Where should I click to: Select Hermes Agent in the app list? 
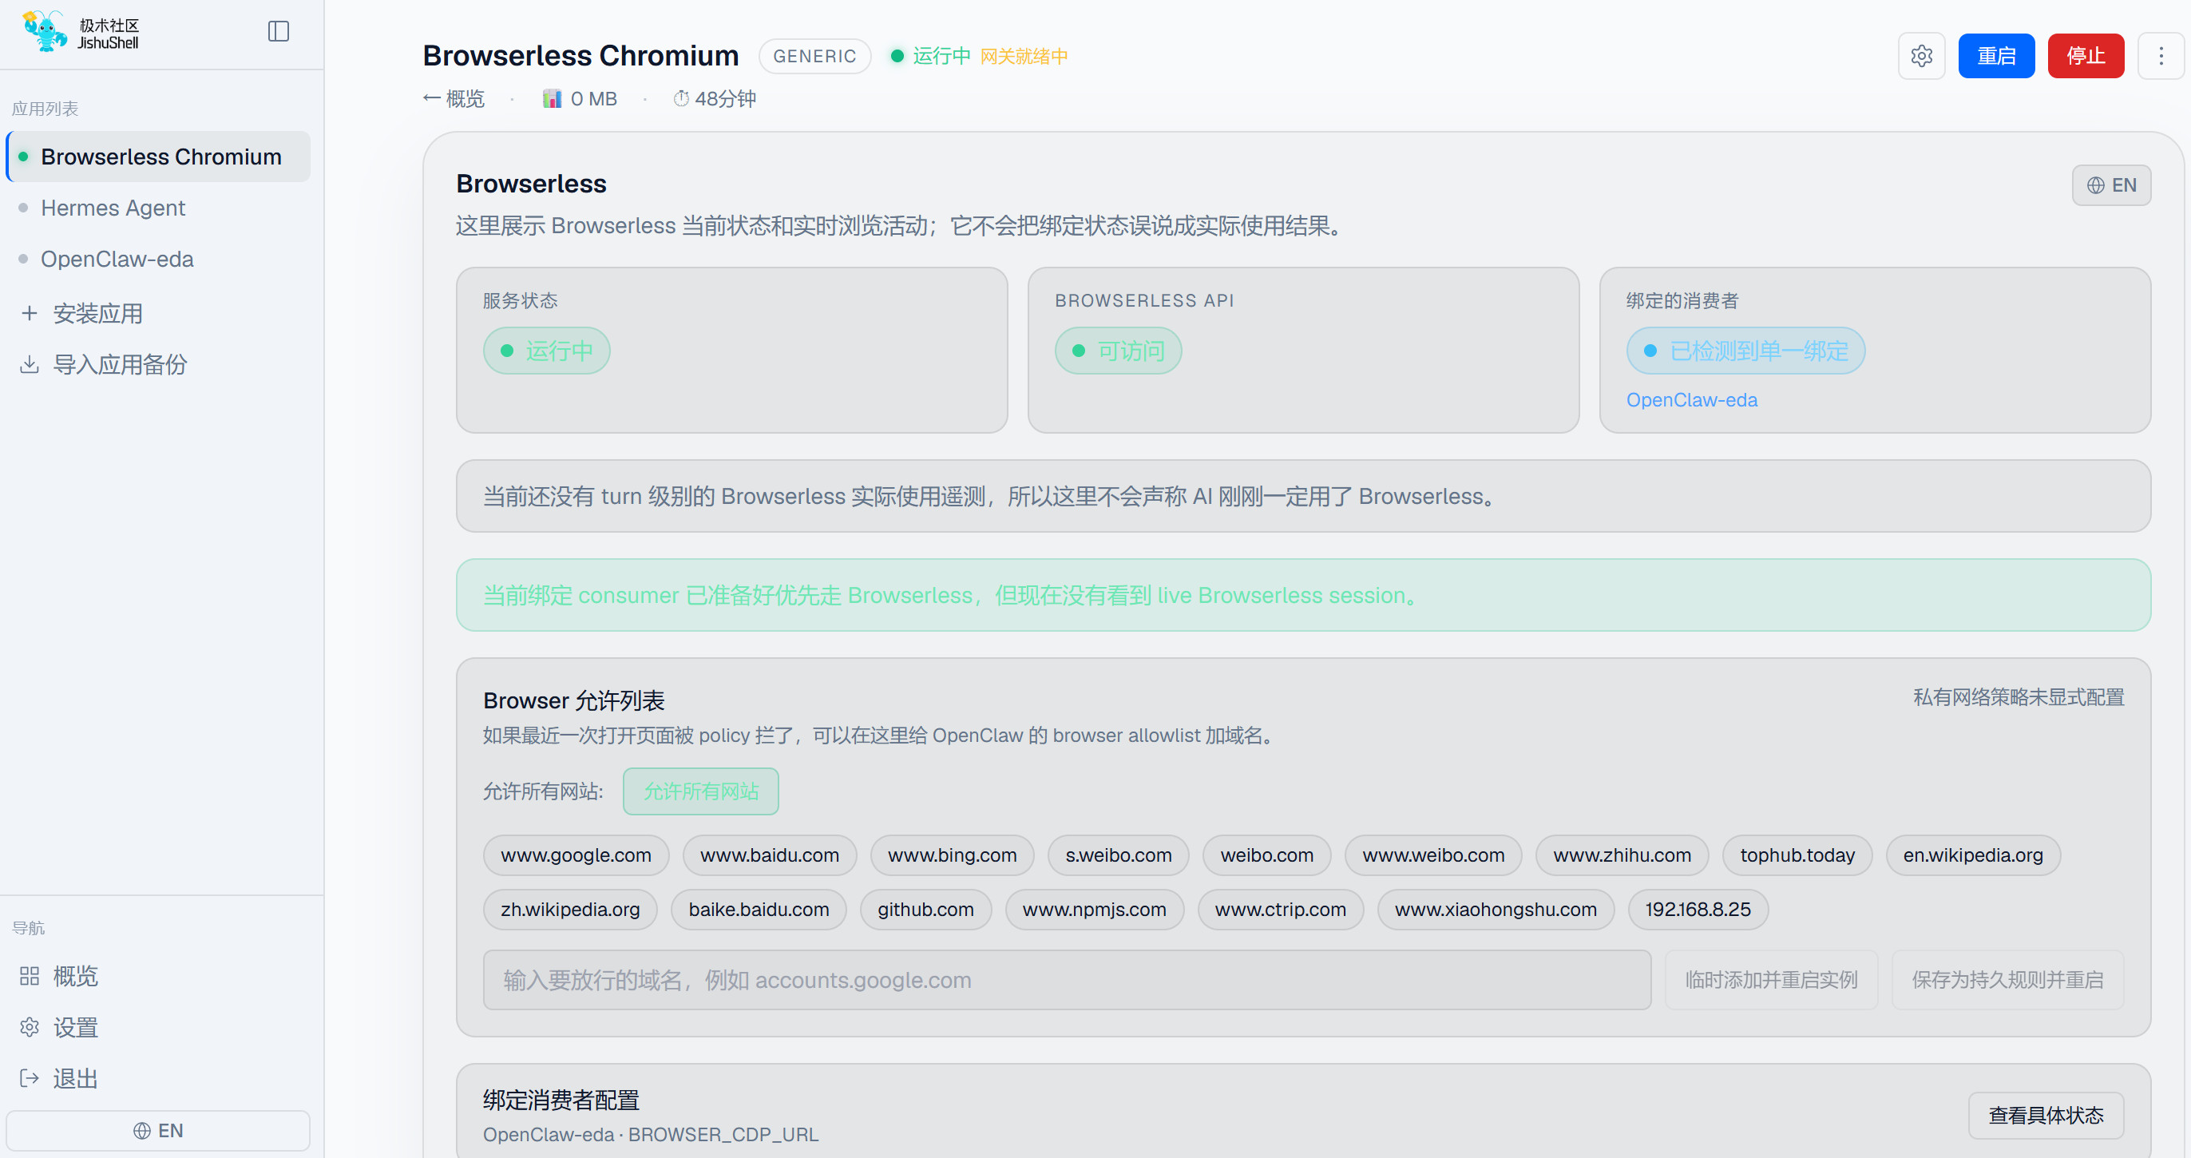158,208
